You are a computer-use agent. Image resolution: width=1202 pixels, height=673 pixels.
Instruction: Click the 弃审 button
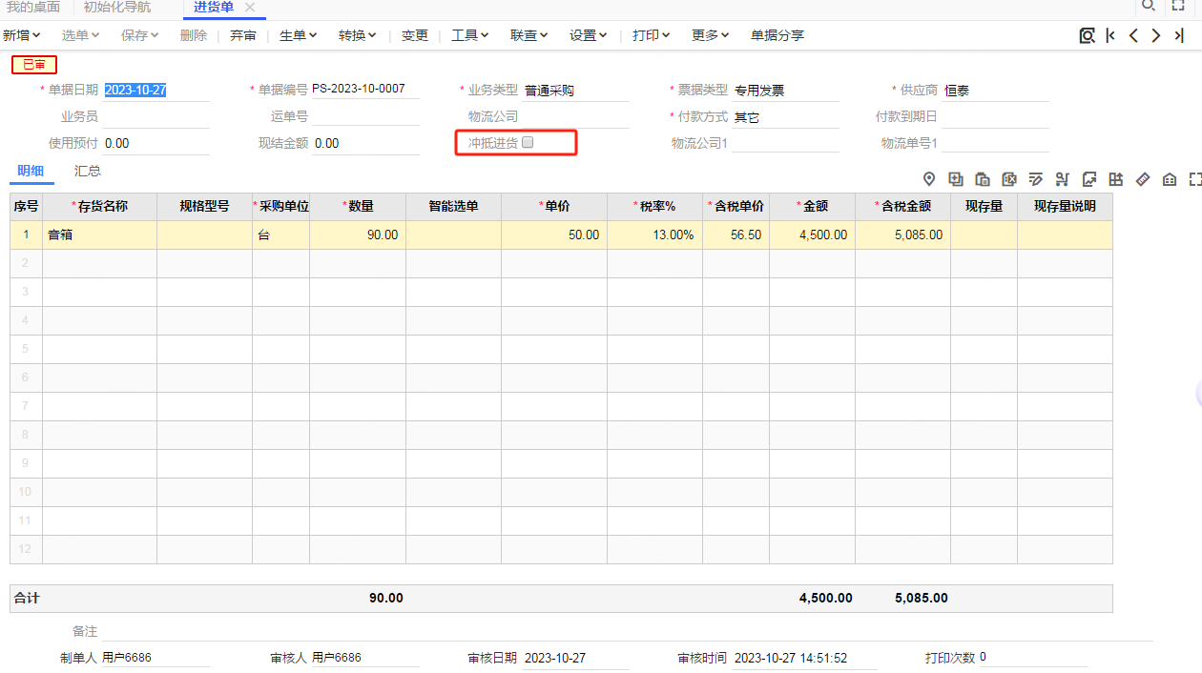click(243, 35)
